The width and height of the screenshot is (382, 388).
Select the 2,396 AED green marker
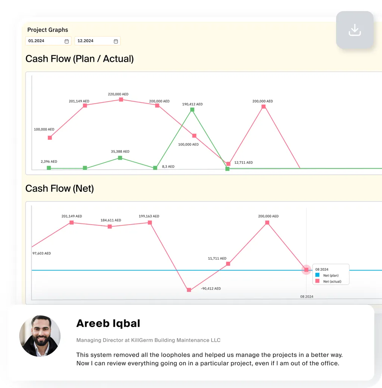49,168
